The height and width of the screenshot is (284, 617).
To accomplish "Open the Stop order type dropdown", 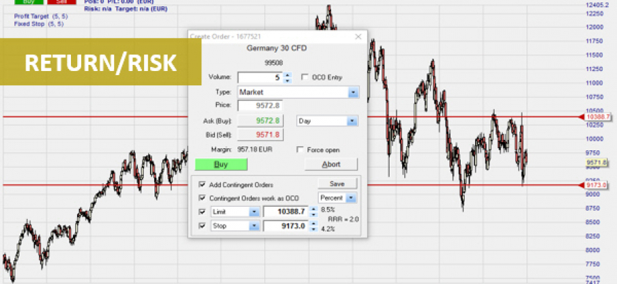I will click(254, 226).
